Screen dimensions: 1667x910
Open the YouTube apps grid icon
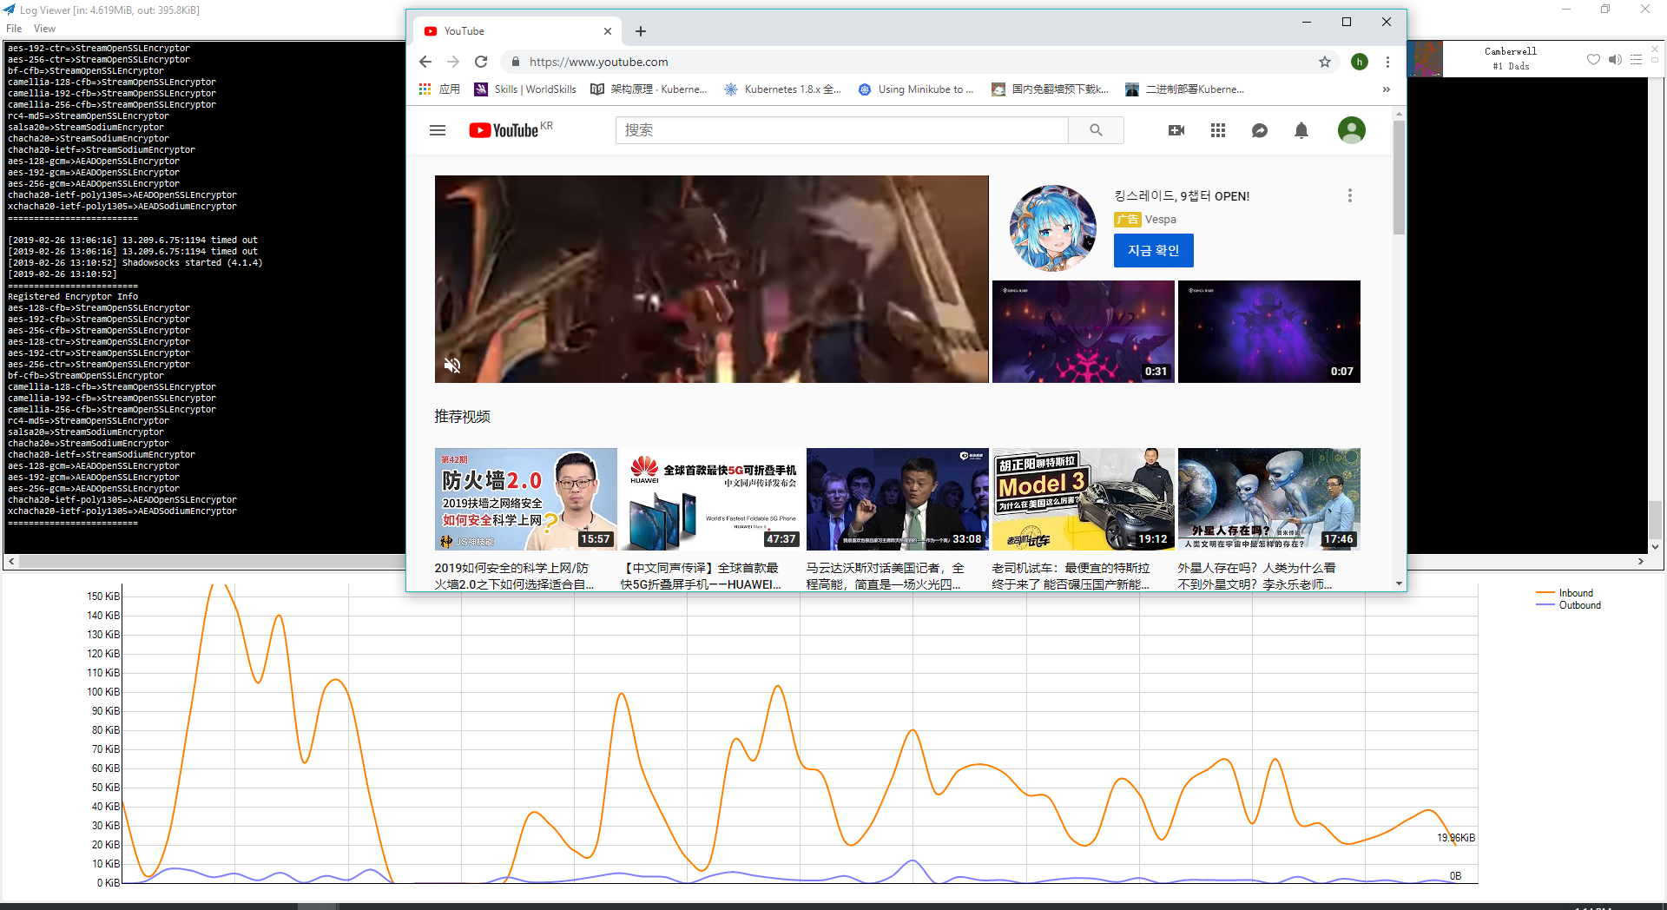pos(1218,130)
